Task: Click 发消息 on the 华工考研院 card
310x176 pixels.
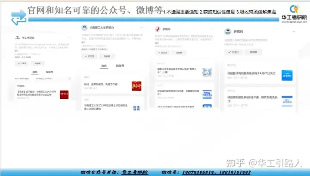Action: (37, 63)
